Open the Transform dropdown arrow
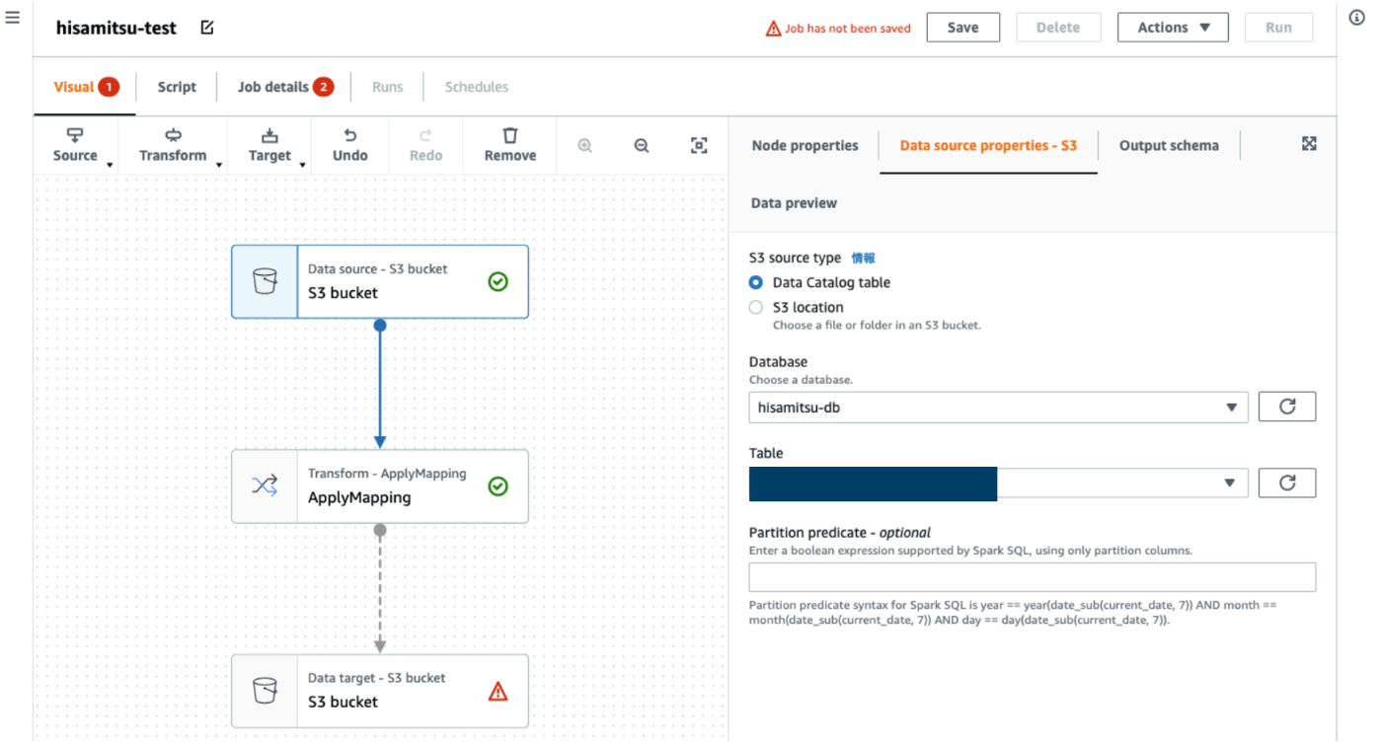Screen dimensions: 1382x746 (219, 165)
